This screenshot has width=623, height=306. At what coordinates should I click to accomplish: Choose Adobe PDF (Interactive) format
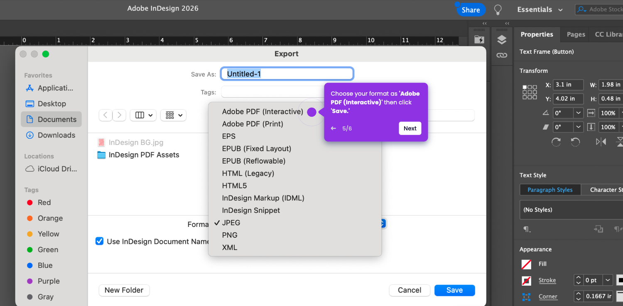pyautogui.click(x=262, y=112)
